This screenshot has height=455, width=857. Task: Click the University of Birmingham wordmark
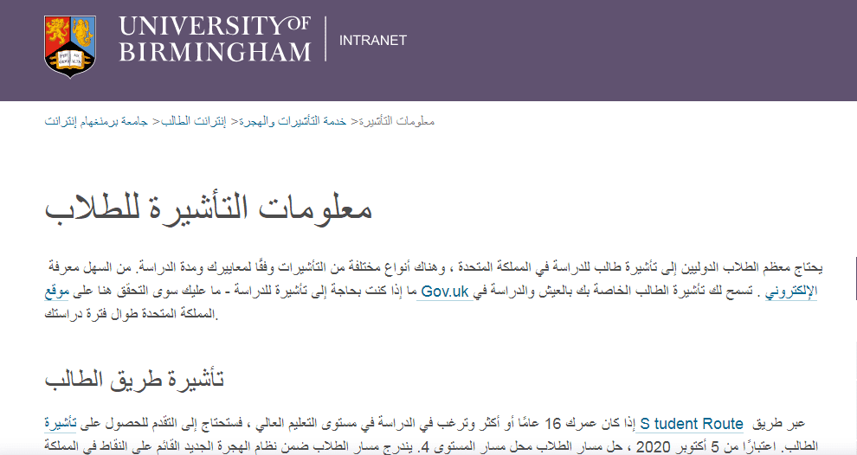[x=215, y=40]
